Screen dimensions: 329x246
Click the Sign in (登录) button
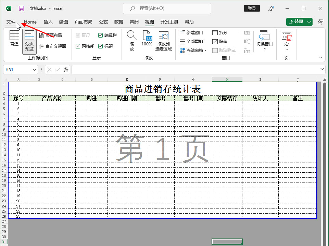click(252, 9)
